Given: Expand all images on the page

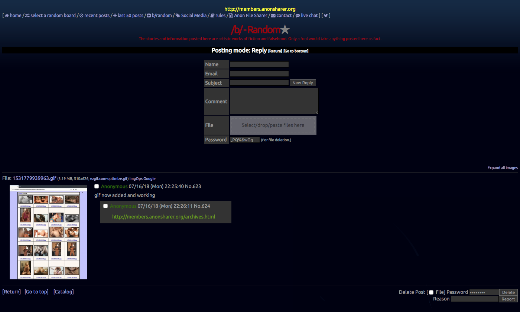Looking at the screenshot, I should (x=502, y=168).
